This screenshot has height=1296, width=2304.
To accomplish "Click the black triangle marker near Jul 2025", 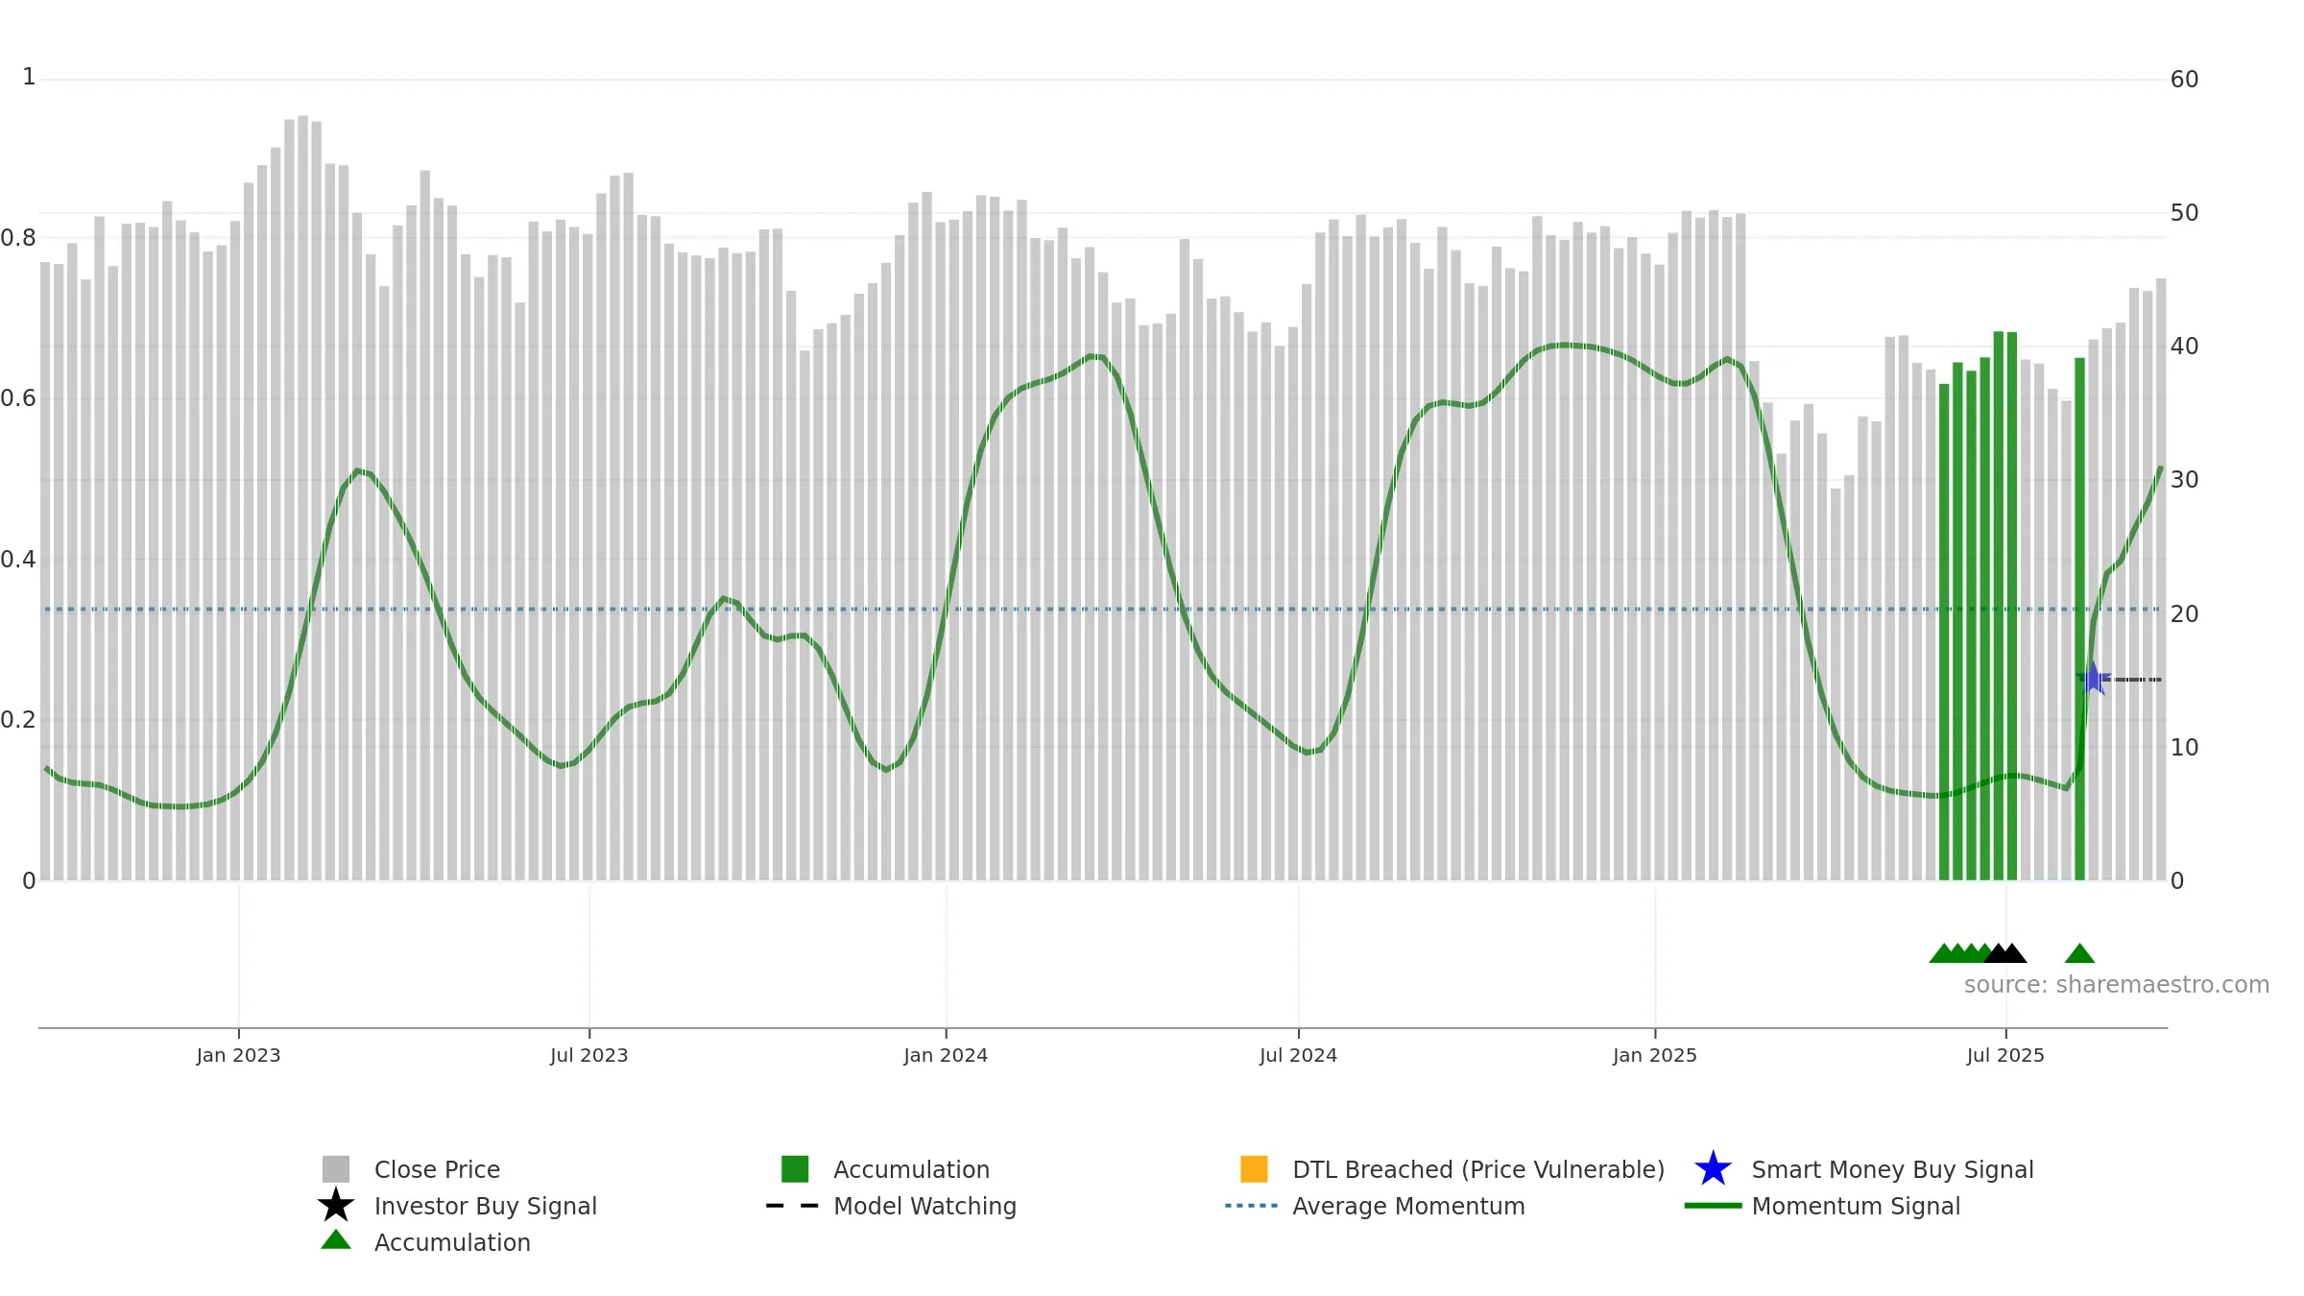I will (x=2010, y=953).
